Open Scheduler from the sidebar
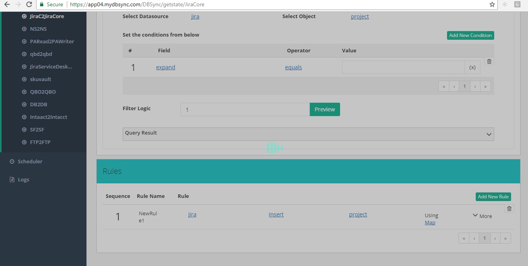 pos(30,161)
